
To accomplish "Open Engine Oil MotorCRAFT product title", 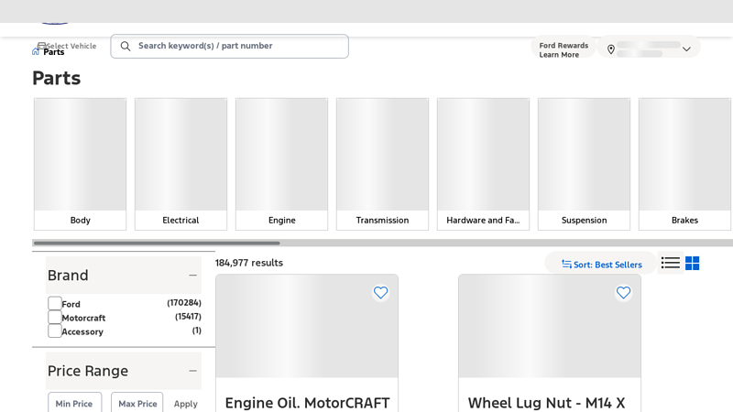I will tap(307, 403).
